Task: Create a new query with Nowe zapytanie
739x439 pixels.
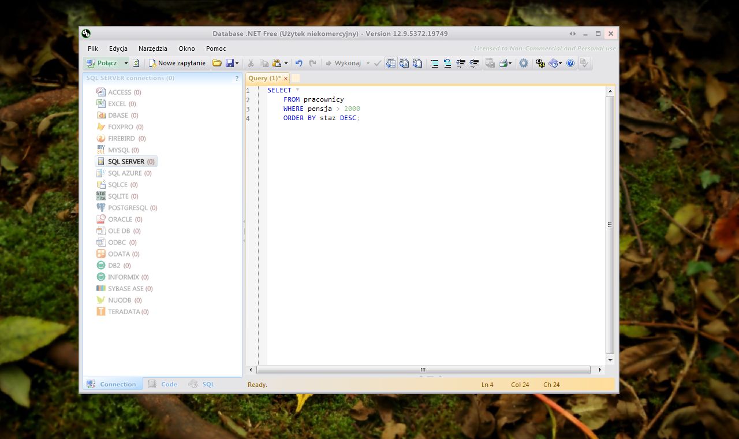Action: (x=177, y=63)
